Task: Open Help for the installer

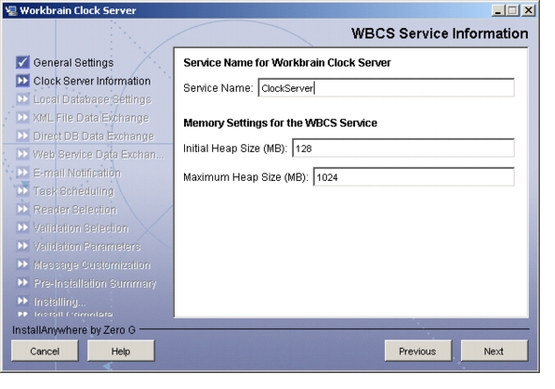Action: click(x=121, y=351)
